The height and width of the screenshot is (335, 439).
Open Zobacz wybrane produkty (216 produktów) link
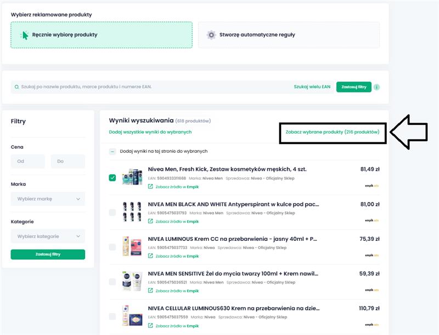333,132
